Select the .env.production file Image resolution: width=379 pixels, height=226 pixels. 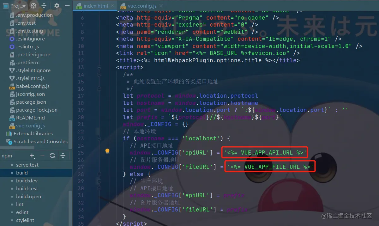click(34, 15)
